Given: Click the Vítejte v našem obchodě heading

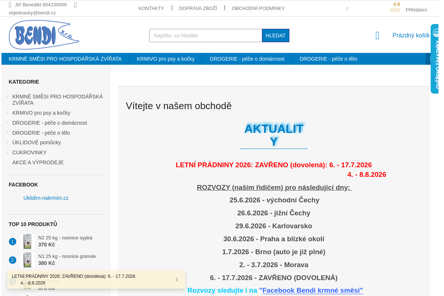Looking at the screenshot, I should coord(179,106).
